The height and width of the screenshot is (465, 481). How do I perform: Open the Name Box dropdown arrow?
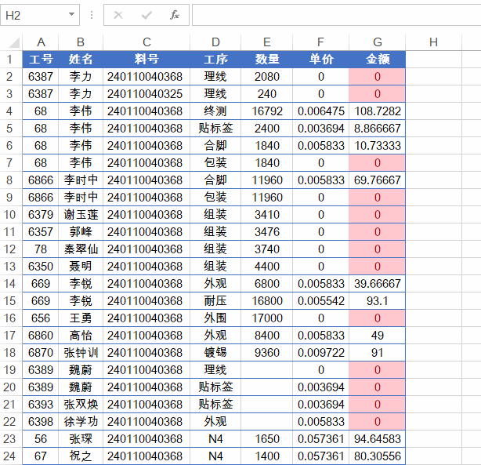[72, 15]
